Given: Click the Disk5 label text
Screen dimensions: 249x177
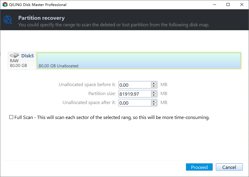Looking at the screenshot, I should tap(28, 56).
